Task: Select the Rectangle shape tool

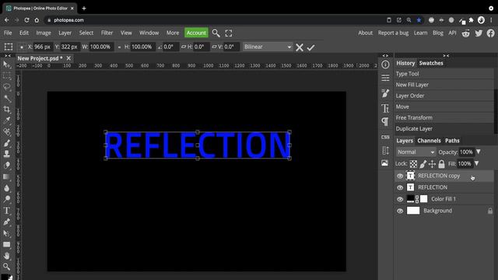Action: click(7, 244)
